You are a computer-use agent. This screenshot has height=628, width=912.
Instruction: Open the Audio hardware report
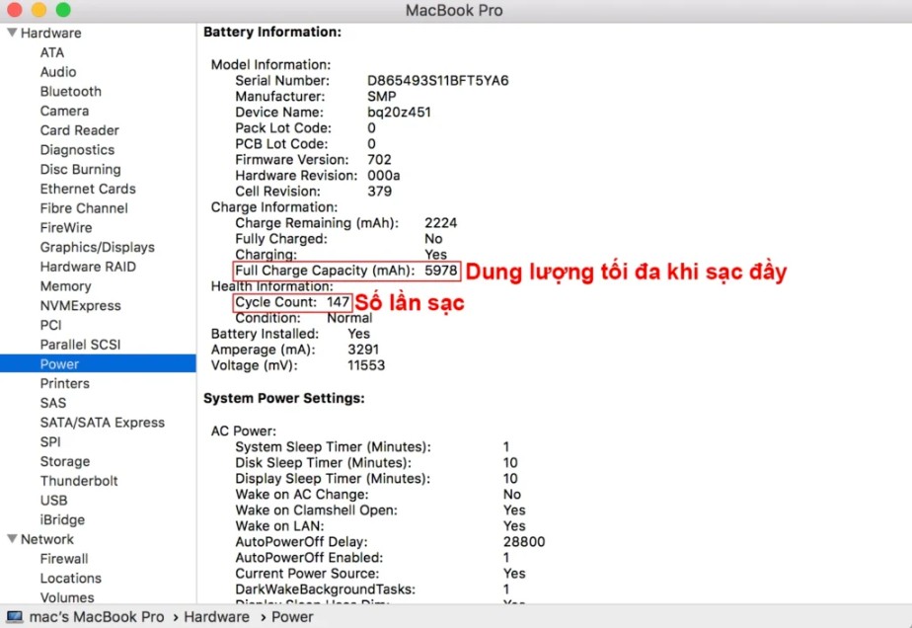point(58,71)
